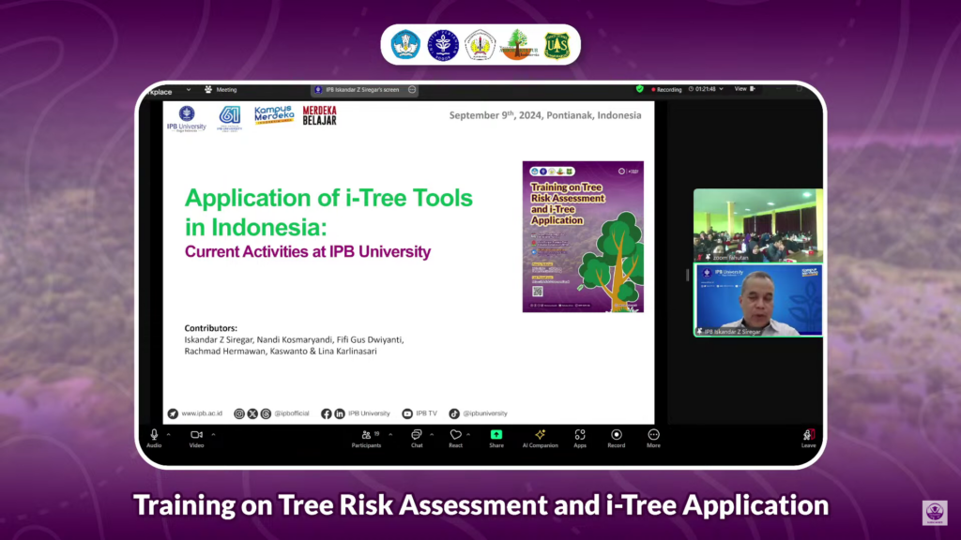Leave the meeting with the Leave button
Screen dimensions: 961x540
pyautogui.click(x=808, y=439)
